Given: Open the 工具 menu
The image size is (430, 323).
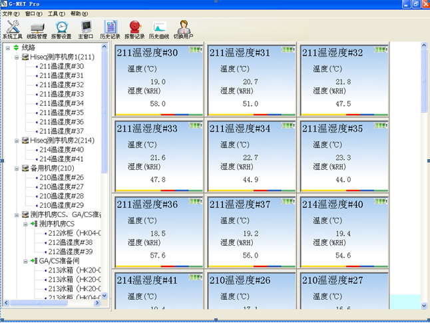Looking at the screenshot, I should (x=56, y=13).
